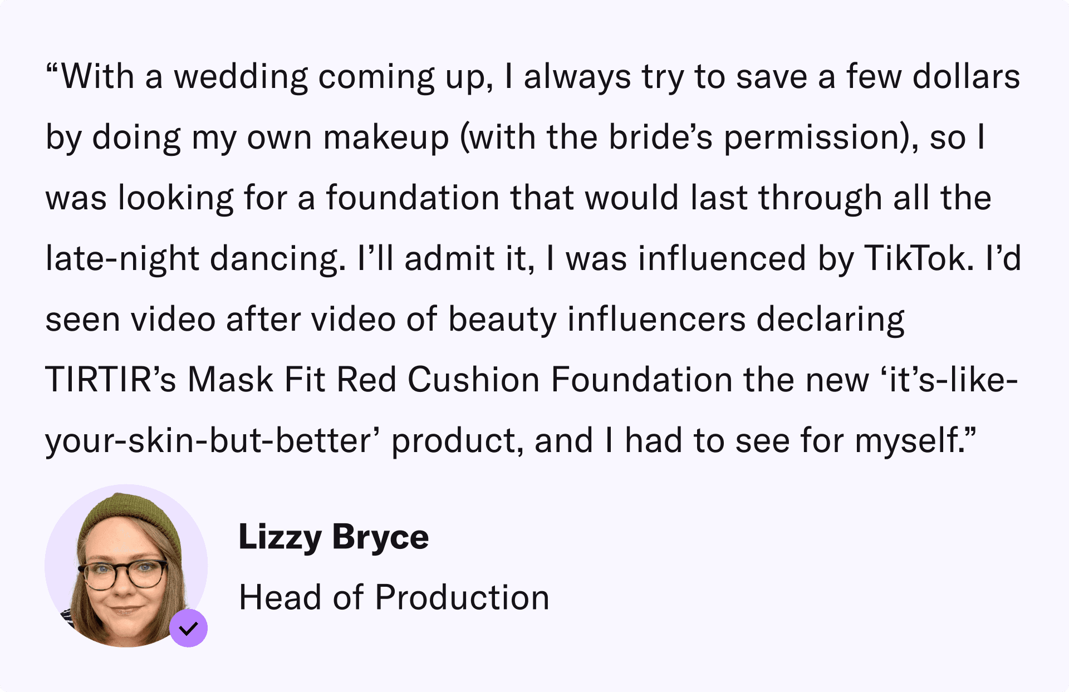The width and height of the screenshot is (1069, 692).
Task: Click the phrase Mask Fit
Action: [257, 380]
